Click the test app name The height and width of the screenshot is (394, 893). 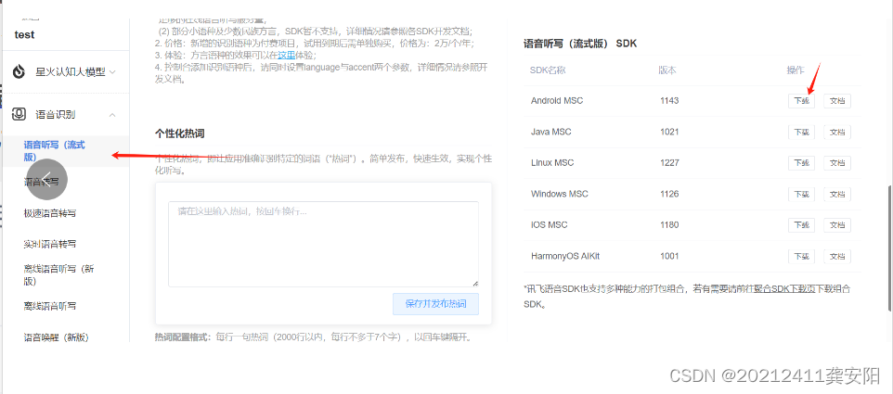(x=24, y=34)
